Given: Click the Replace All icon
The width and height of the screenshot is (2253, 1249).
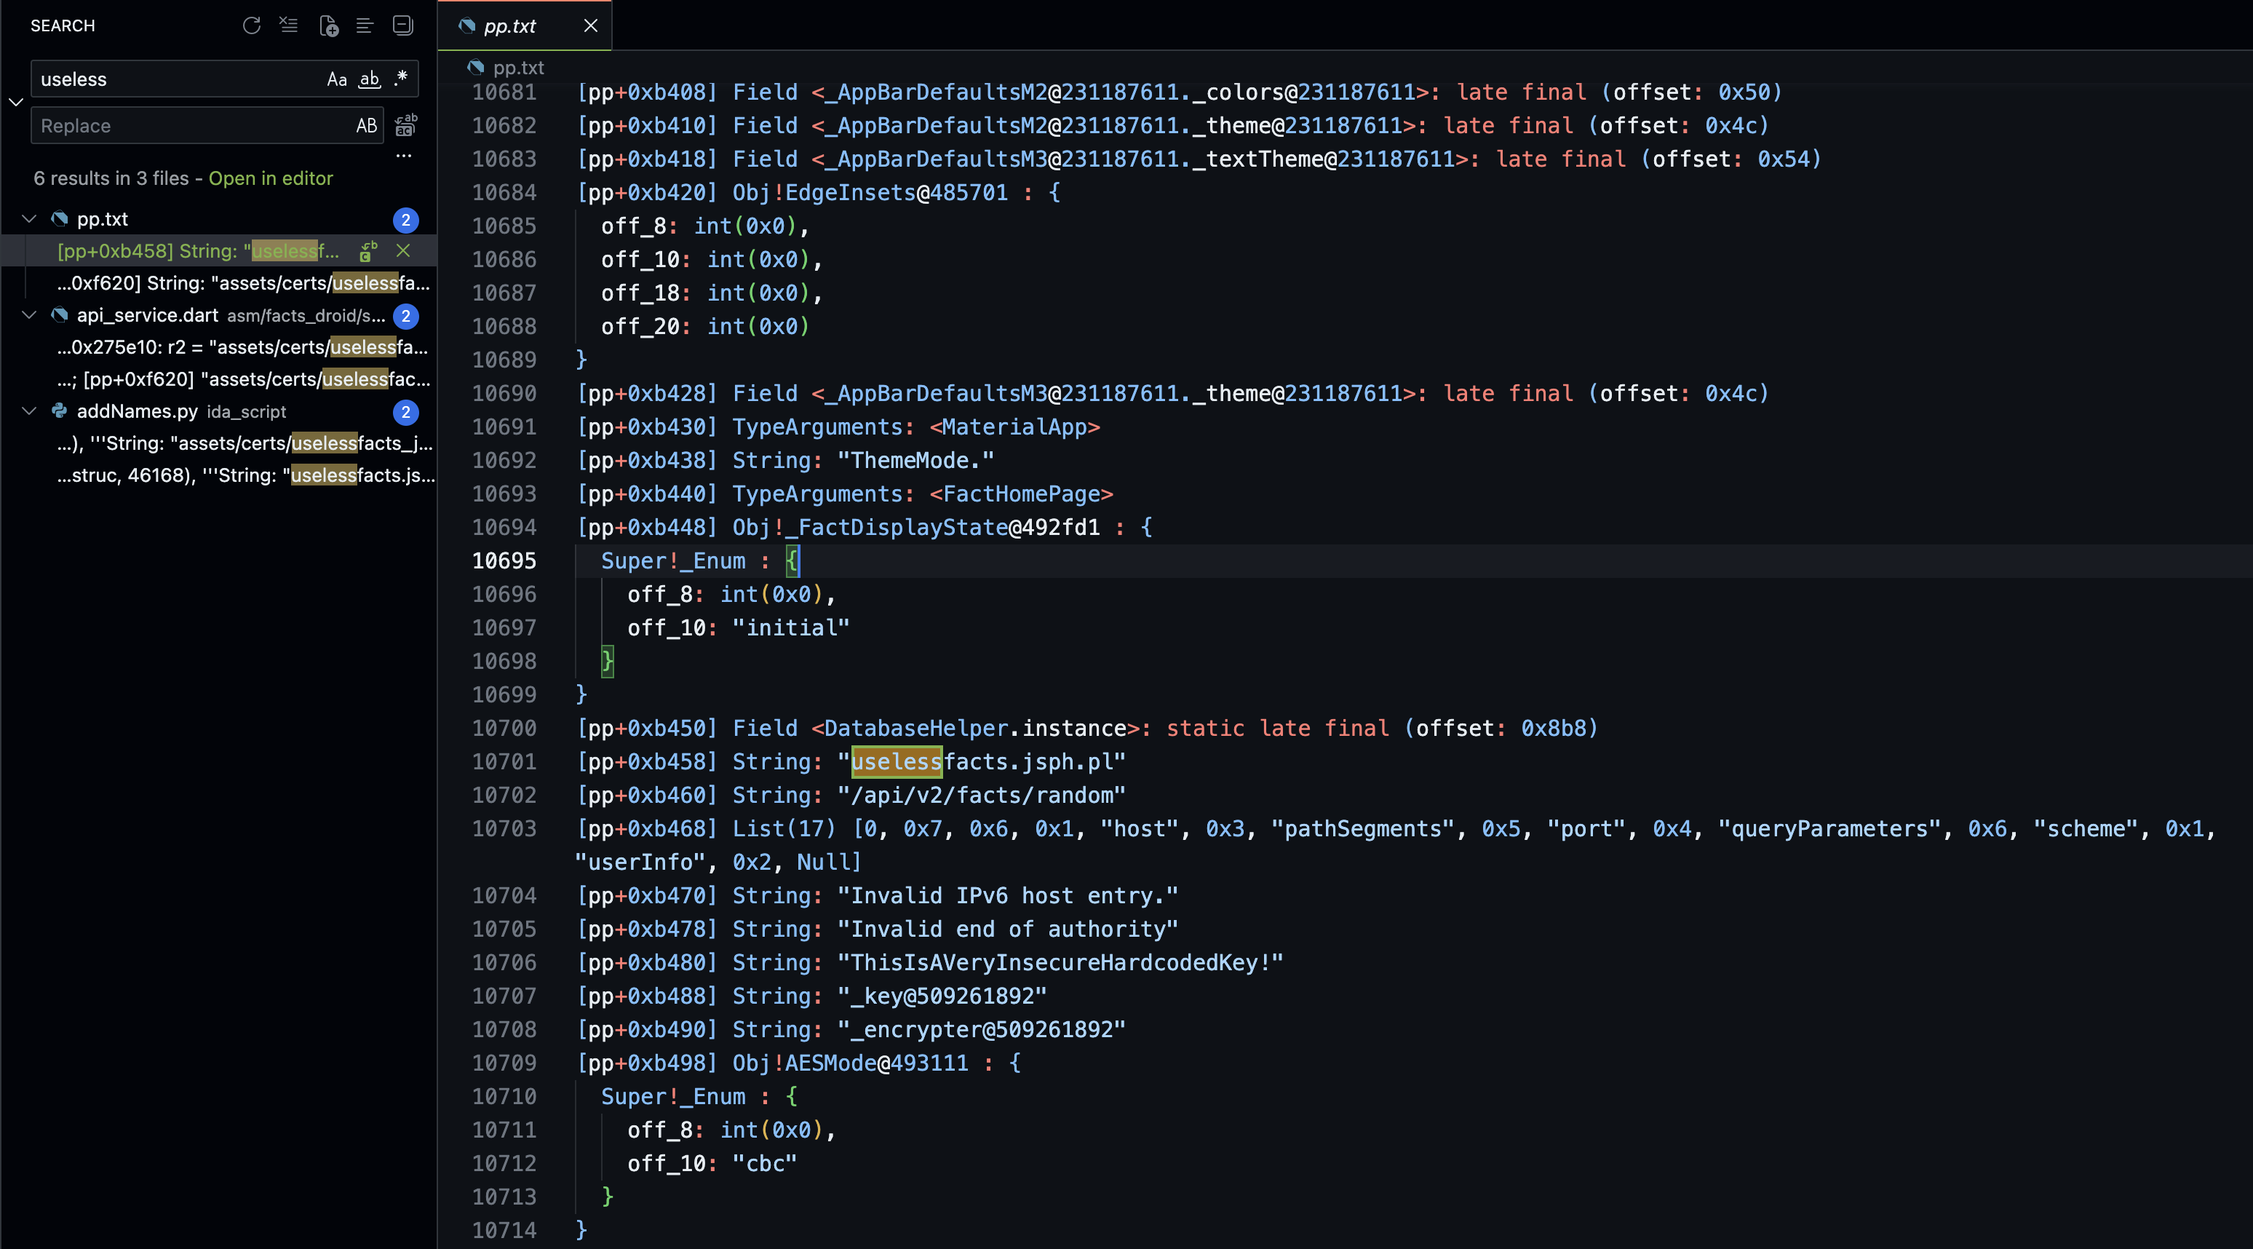Looking at the screenshot, I should [x=406, y=126].
